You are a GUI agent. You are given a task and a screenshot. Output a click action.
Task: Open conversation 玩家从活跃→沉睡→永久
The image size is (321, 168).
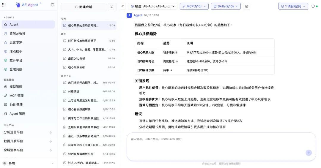click(x=89, y=145)
